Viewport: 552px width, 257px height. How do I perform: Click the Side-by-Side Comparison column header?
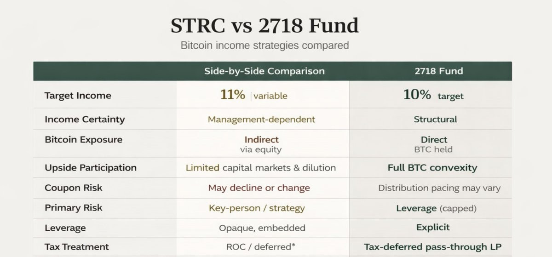264,71
